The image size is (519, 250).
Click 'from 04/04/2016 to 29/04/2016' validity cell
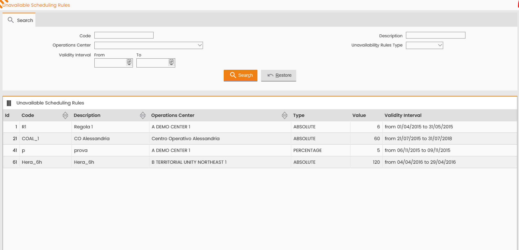(x=450, y=162)
